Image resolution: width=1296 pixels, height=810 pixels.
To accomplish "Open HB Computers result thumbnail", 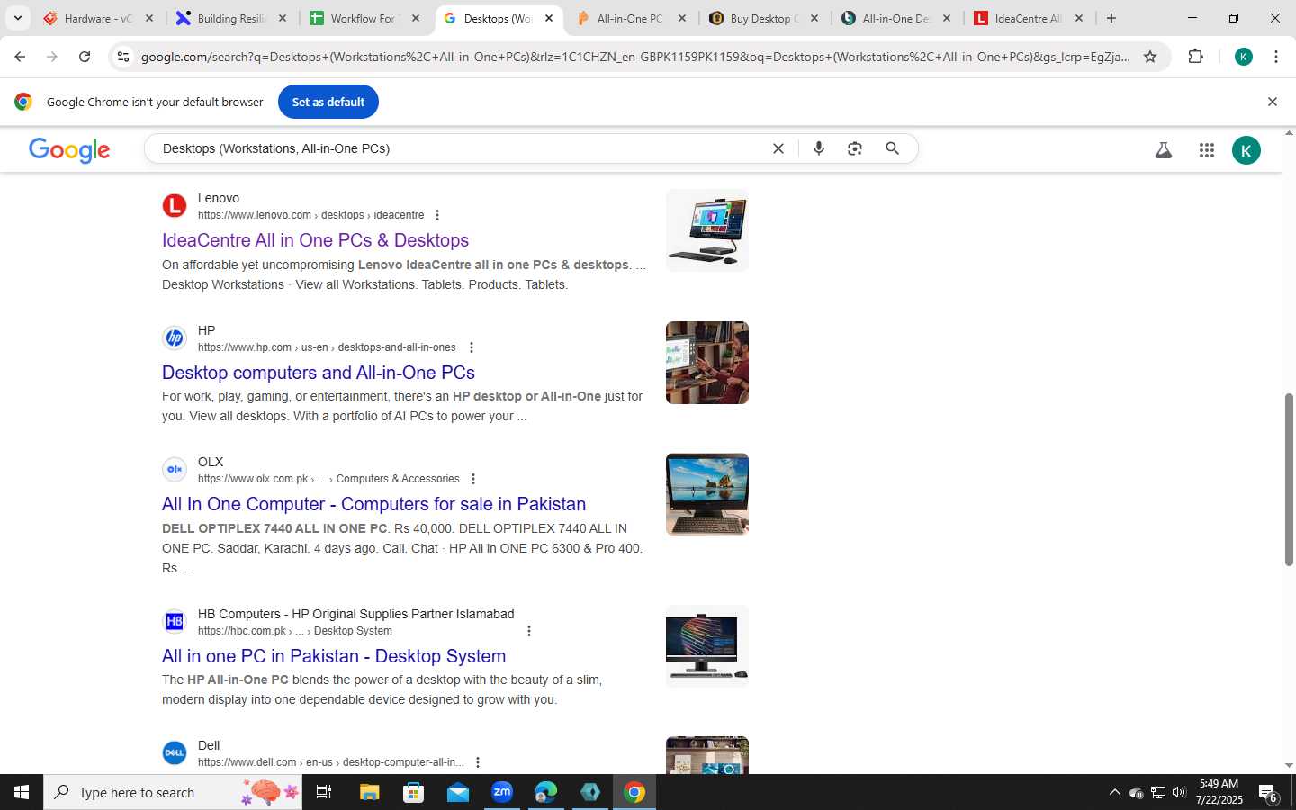I will pyautogui.click(x=707, y=646).
